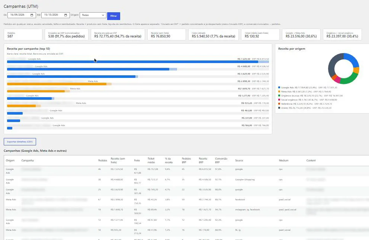Export details with Exportar detalhes (CSV)
This screenshot has width=369, height=240.
tap(20, 142)
